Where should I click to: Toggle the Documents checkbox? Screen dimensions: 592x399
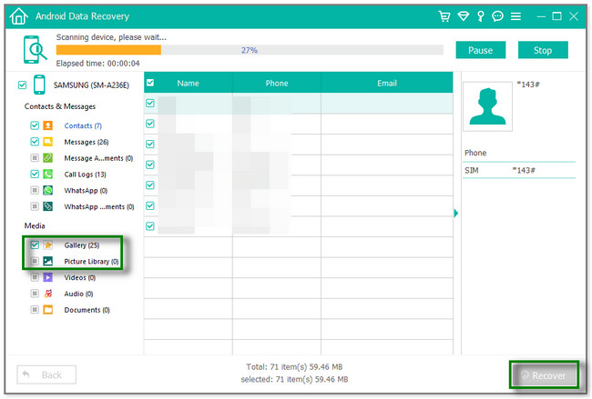pos(35,310)
